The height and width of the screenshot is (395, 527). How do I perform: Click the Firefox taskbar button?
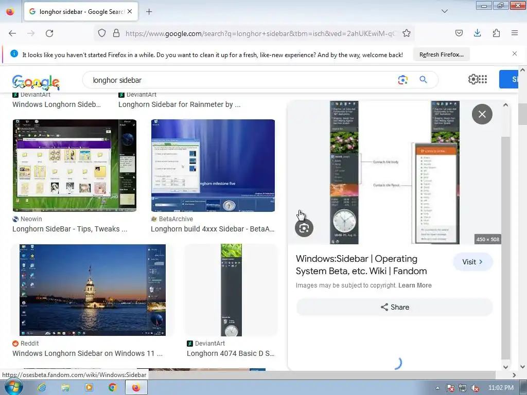136,387
